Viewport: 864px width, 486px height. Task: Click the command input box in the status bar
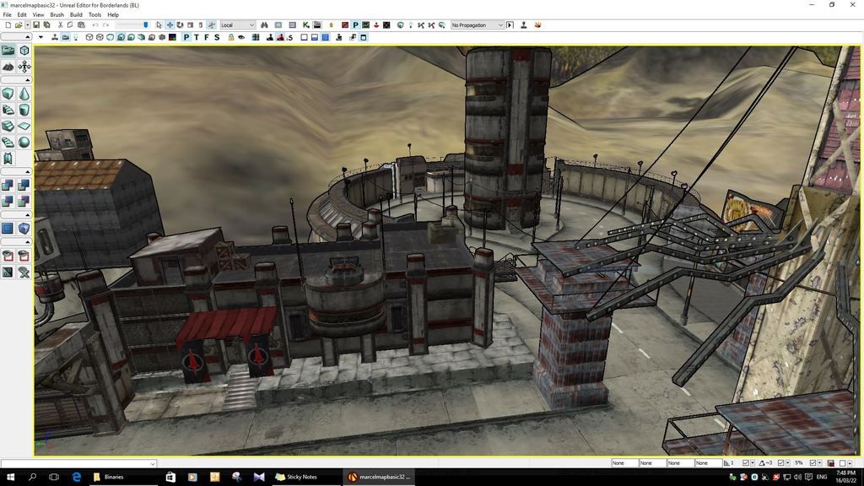coord(78,463)
